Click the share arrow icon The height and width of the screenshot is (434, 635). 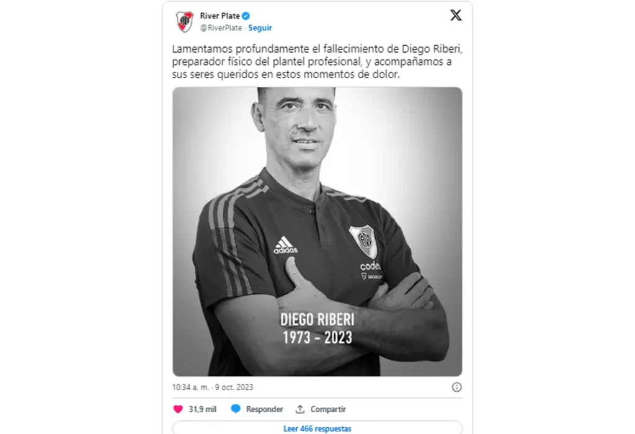coord(300,409)
